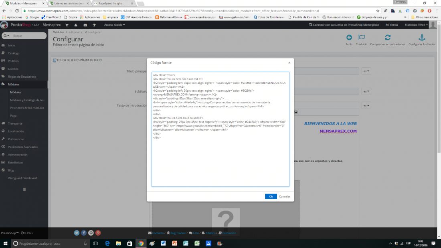Click the Twitter icon in footer

(x=77, y=233)
